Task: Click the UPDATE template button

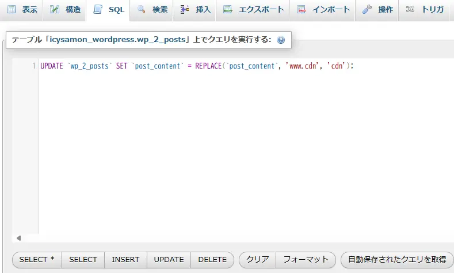Action: coord(169,260)
